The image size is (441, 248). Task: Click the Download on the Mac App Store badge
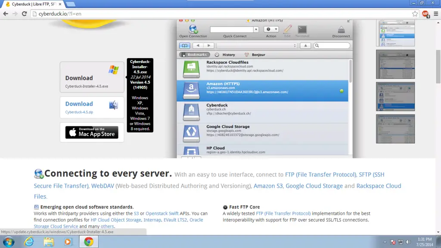92,132
